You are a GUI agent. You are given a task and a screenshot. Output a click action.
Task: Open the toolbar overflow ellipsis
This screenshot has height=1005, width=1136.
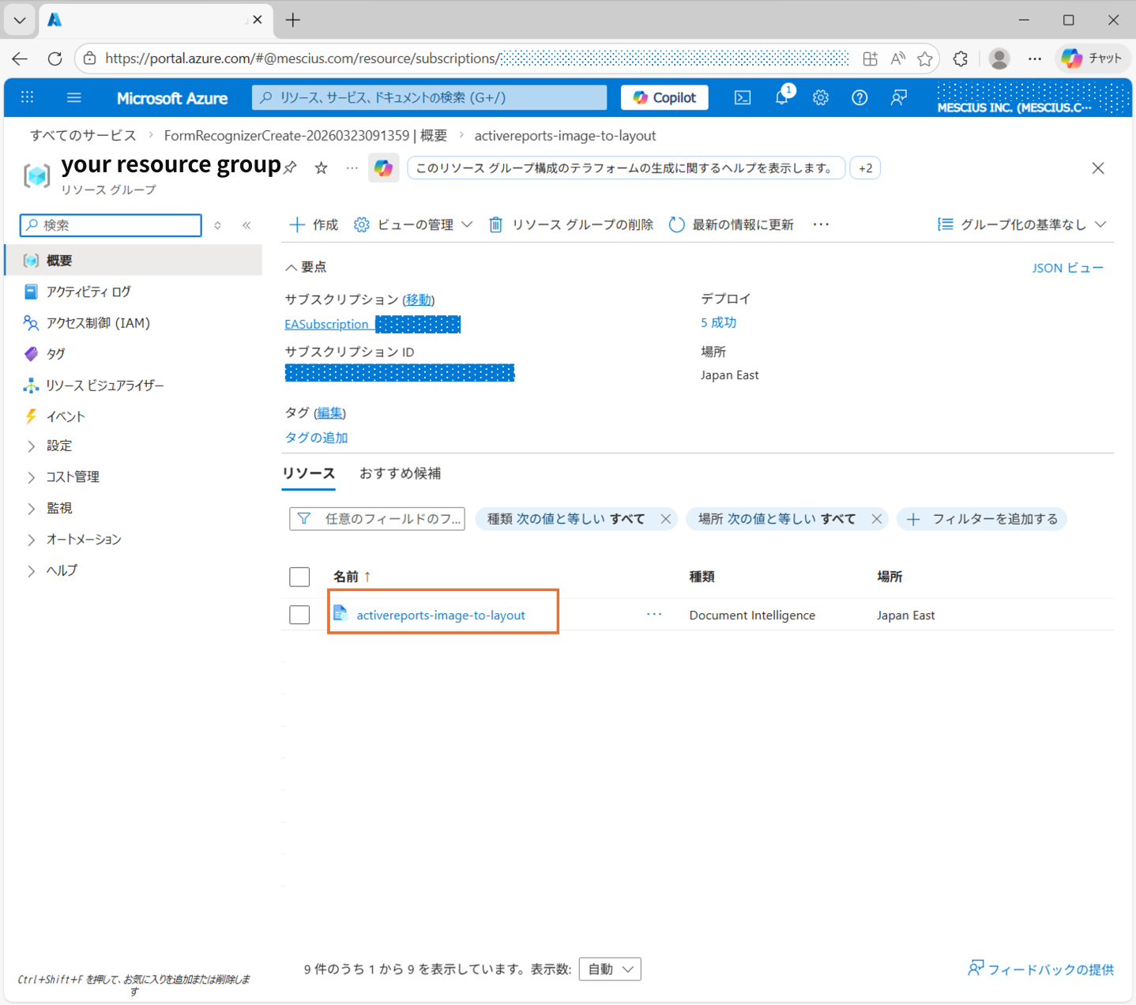[x=822, y=224]
